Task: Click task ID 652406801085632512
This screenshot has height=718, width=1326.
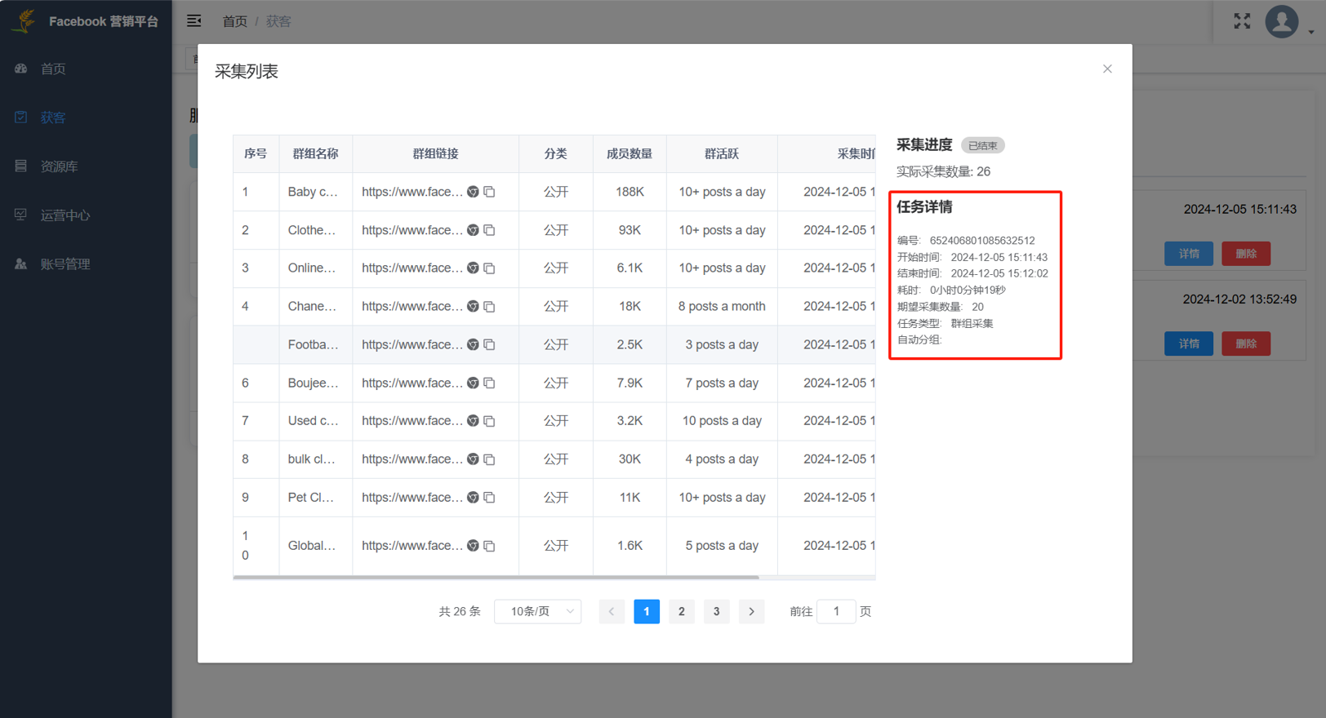Action: point(982,241)
